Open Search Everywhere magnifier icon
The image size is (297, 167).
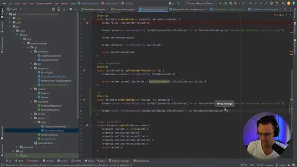pos(284,3)
